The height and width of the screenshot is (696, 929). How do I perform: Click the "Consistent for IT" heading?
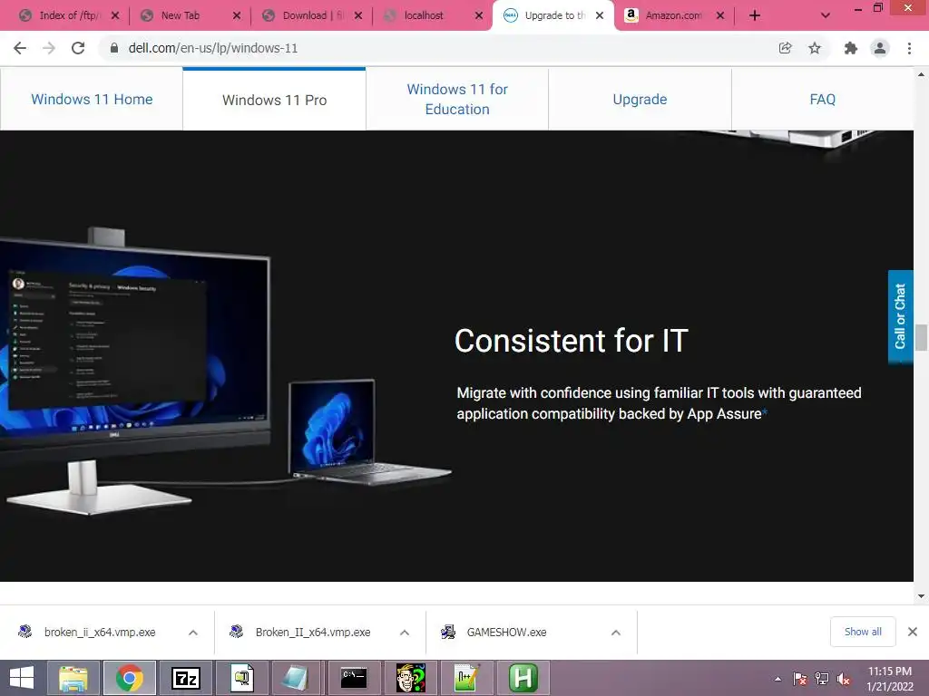(572, 341)
